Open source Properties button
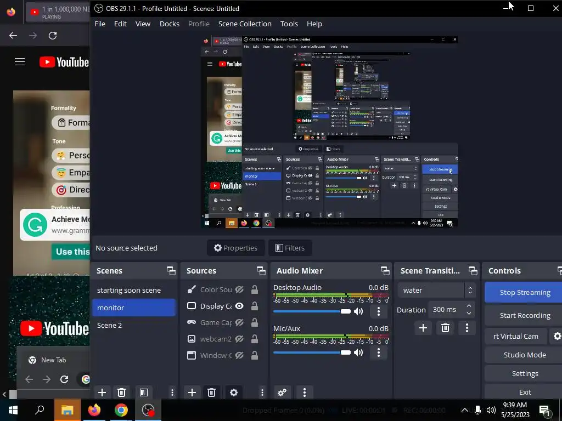 (x=236, y=248)
